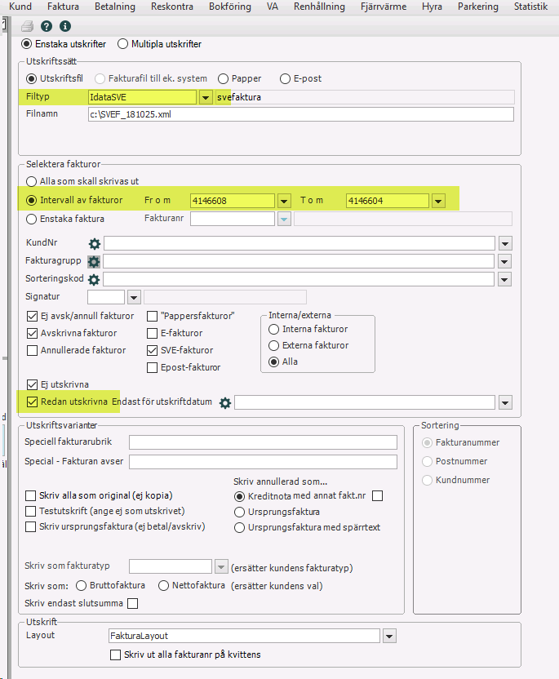
Task: Select Multipla utskrifter radio option
Action: [124, 44]
